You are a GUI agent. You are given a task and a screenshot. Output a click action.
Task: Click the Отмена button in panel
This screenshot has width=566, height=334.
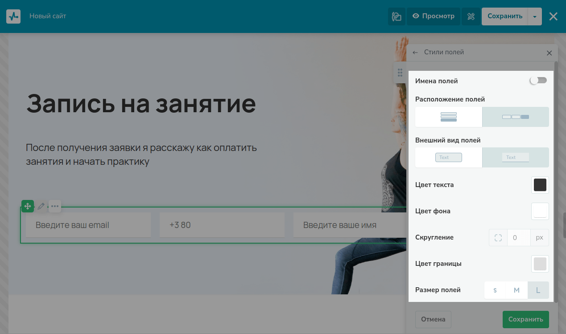coord(433,319)
